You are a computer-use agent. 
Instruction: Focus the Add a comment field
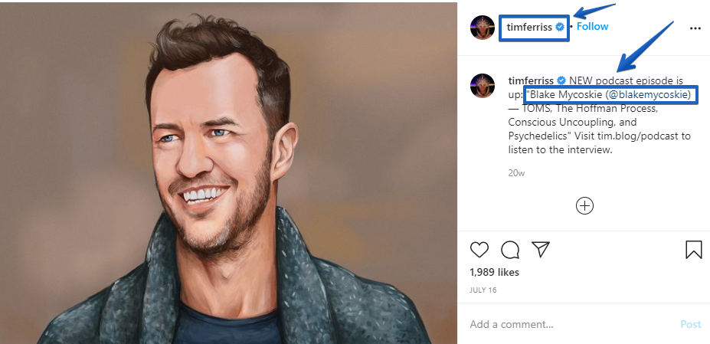[x=567, y=324]
